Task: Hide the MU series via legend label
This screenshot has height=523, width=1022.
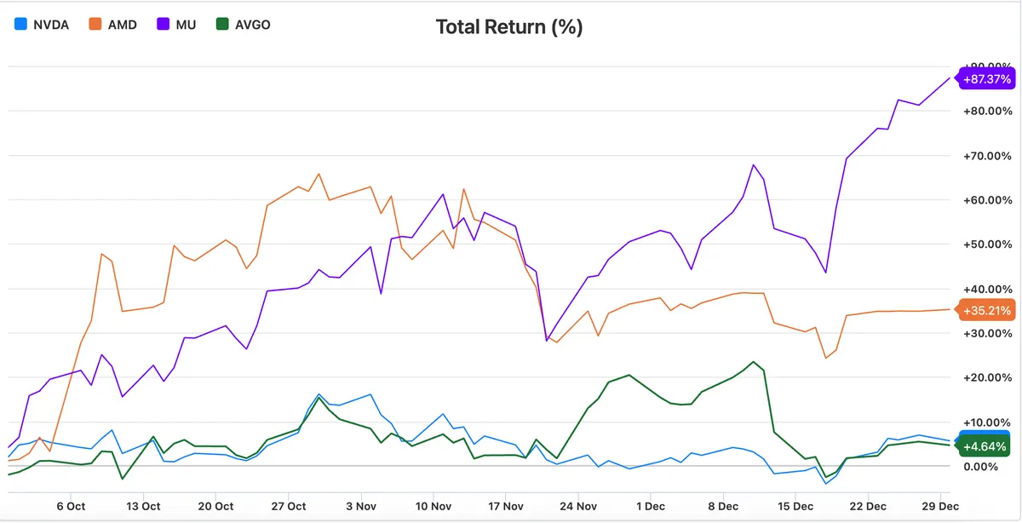Action: click(186, 25)
